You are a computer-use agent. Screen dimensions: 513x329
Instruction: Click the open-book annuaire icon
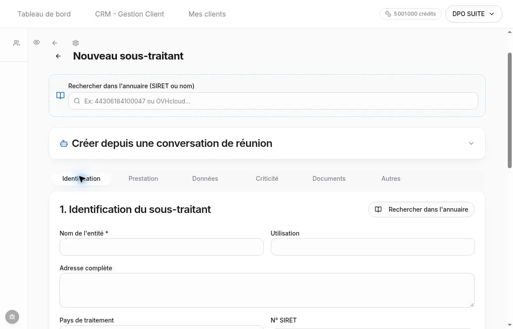point(60,96)
